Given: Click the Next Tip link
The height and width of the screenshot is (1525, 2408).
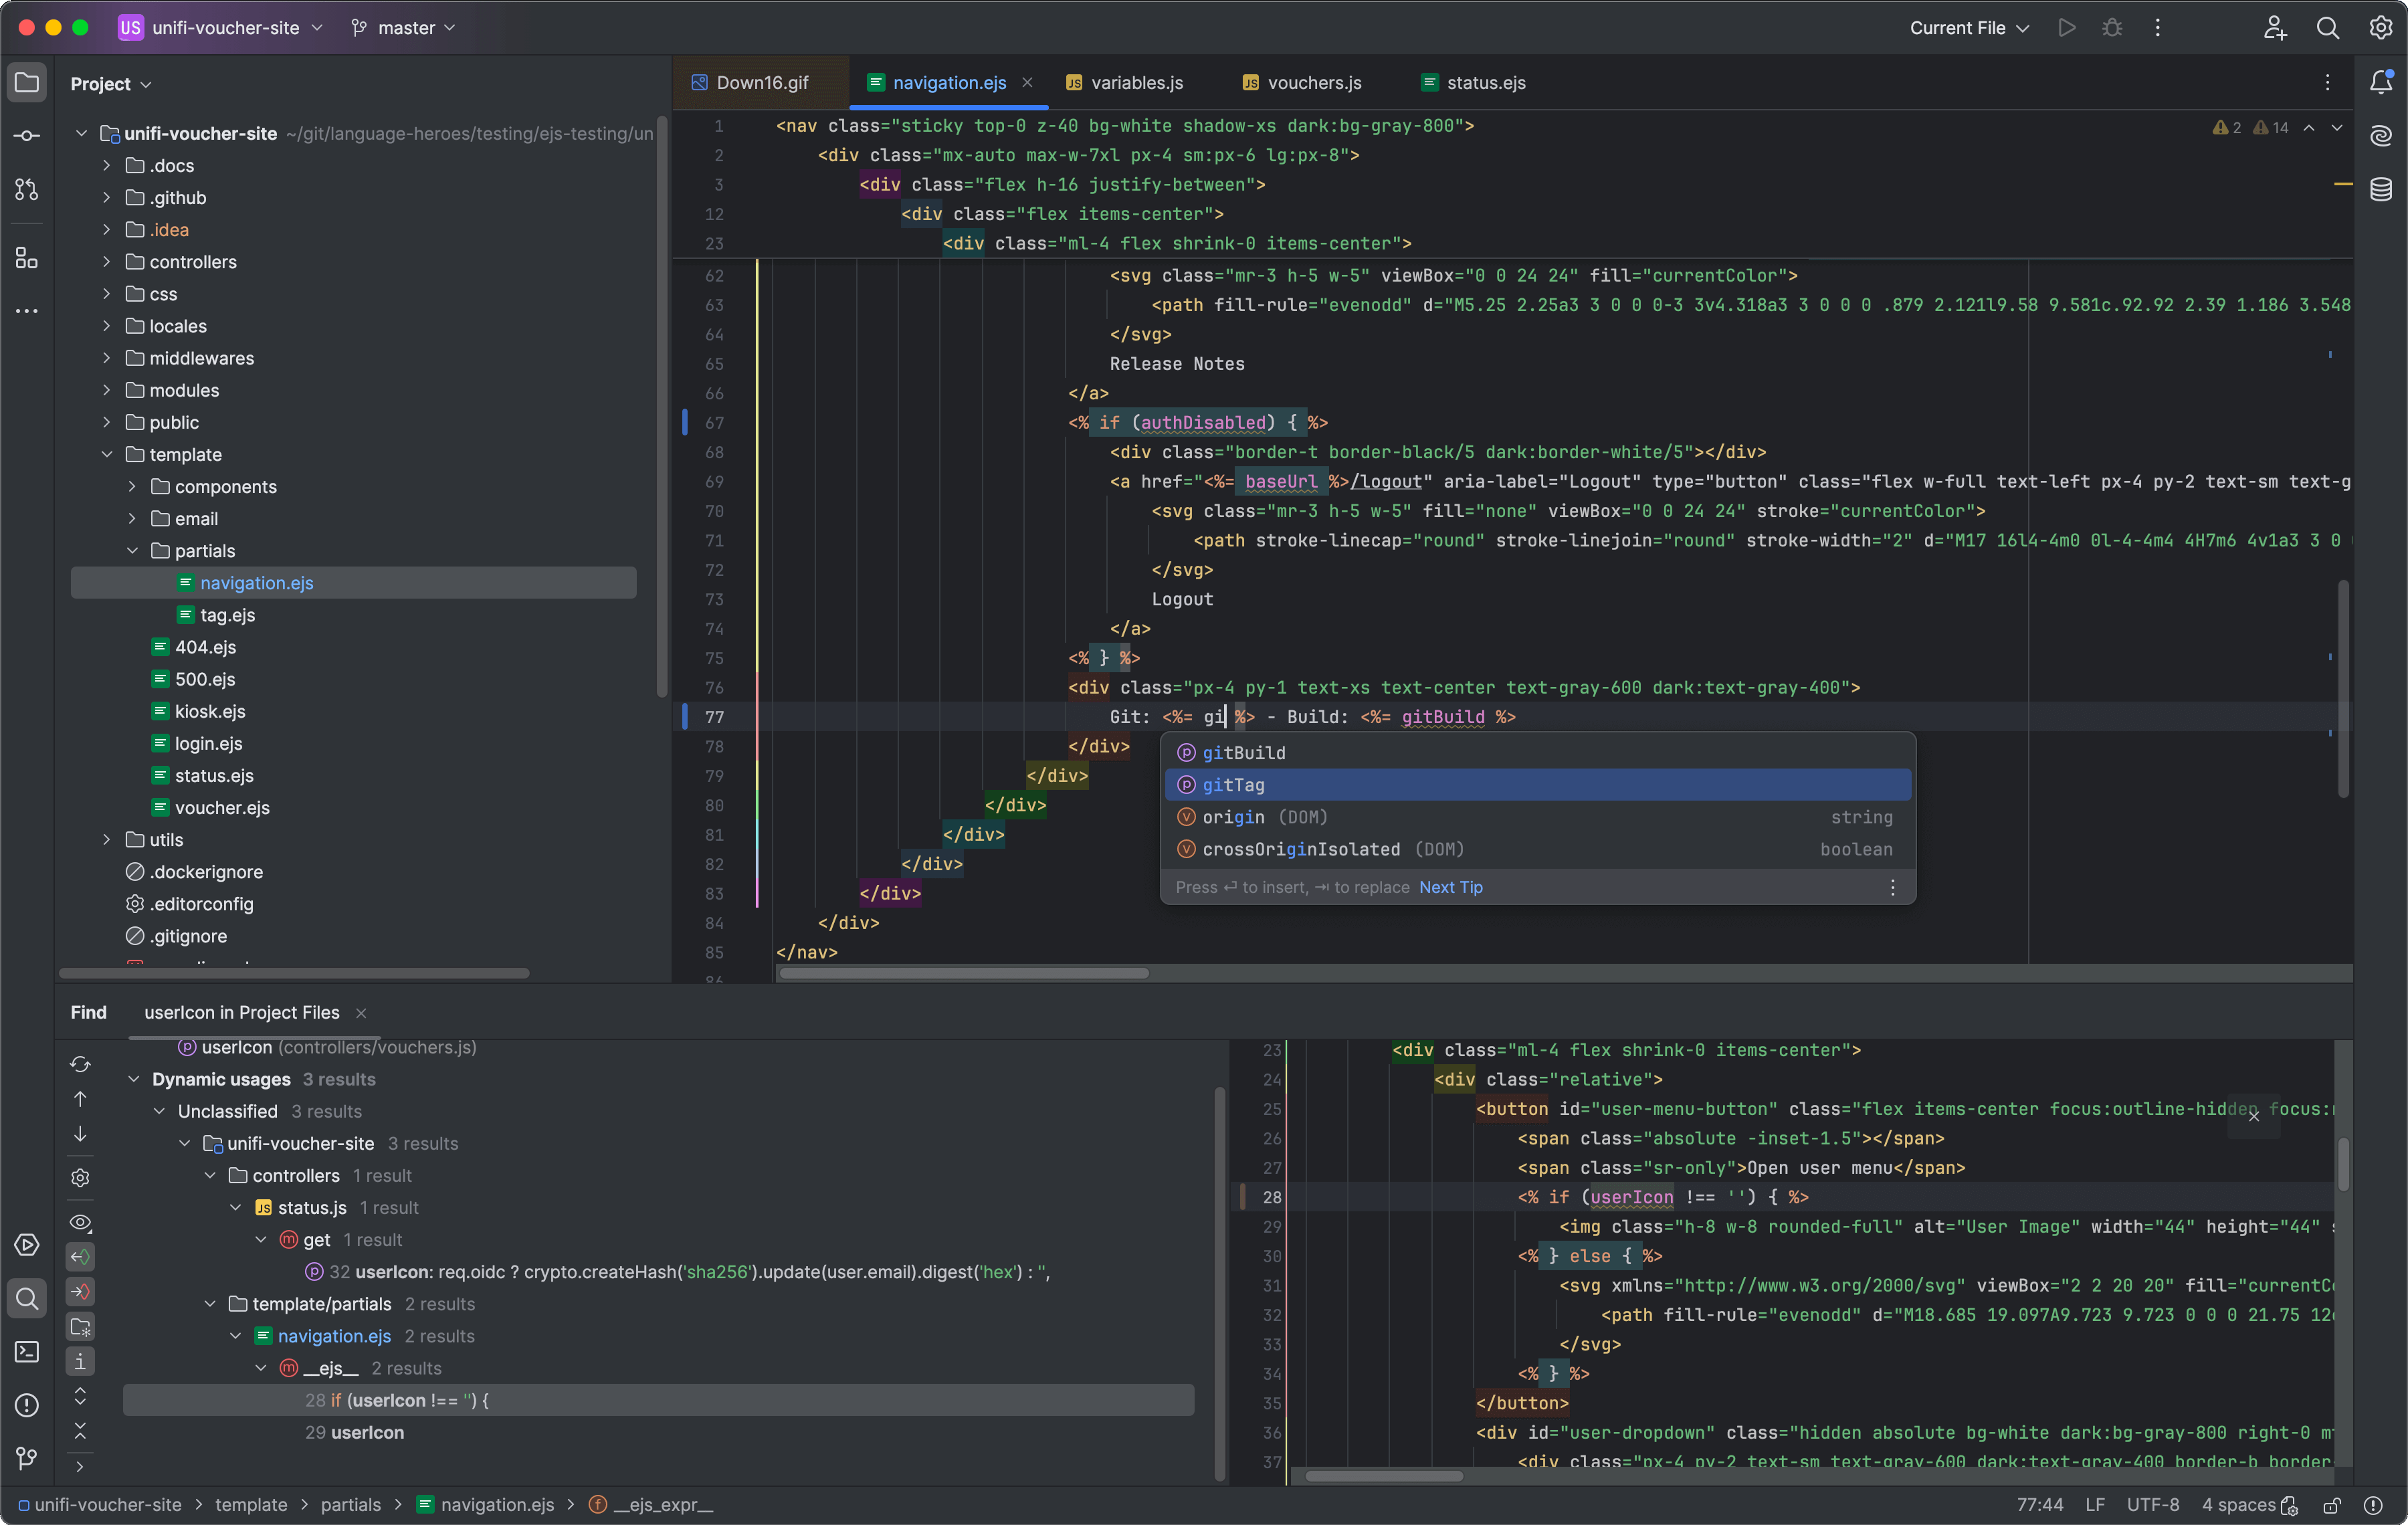Looking at the screenshot, I should [x=1450, y=888].
